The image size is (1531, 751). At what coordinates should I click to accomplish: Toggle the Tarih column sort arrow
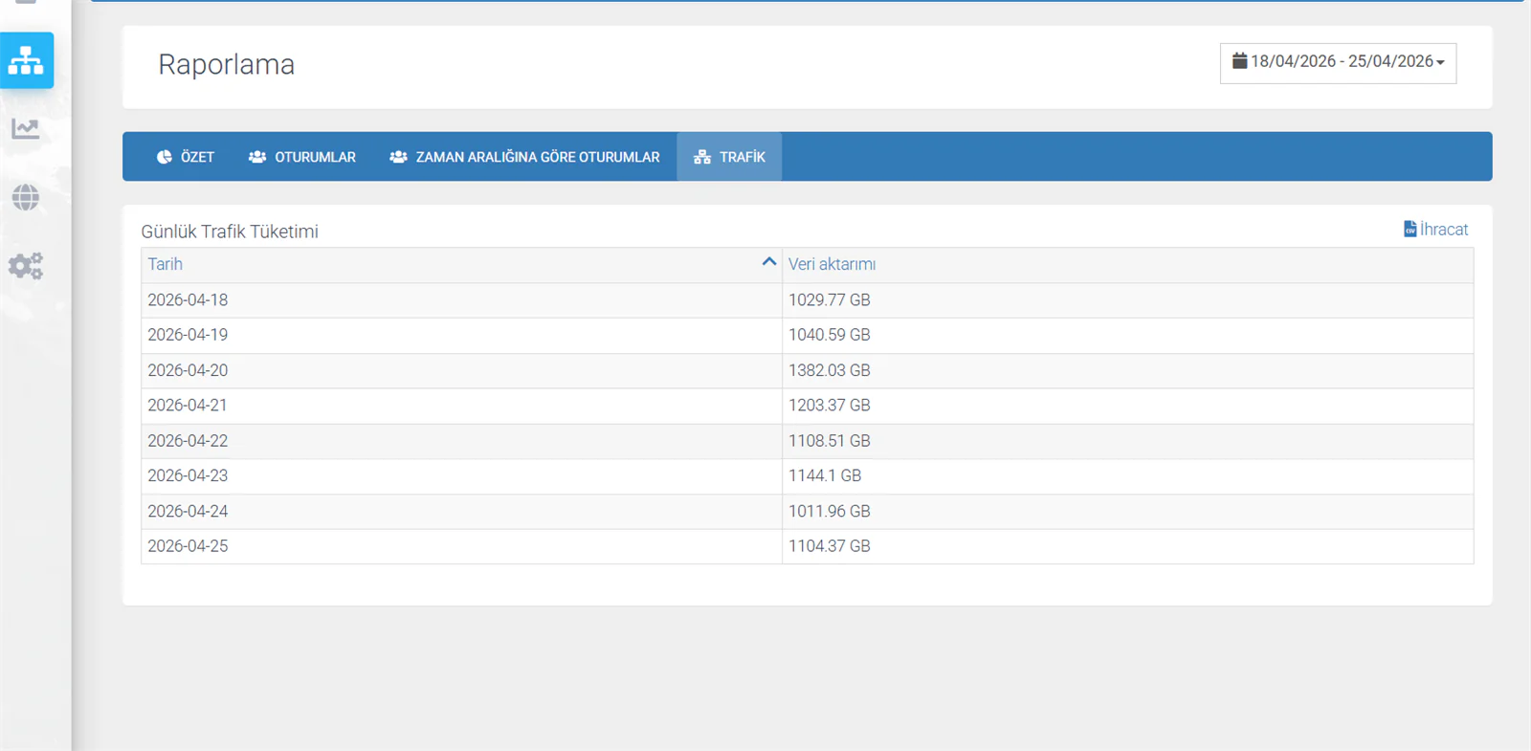pyautogui.click(x=768, y=261)
